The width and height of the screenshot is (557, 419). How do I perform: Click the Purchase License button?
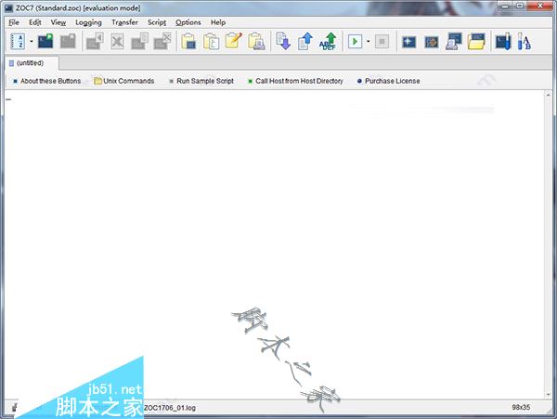tap(392, 81)
